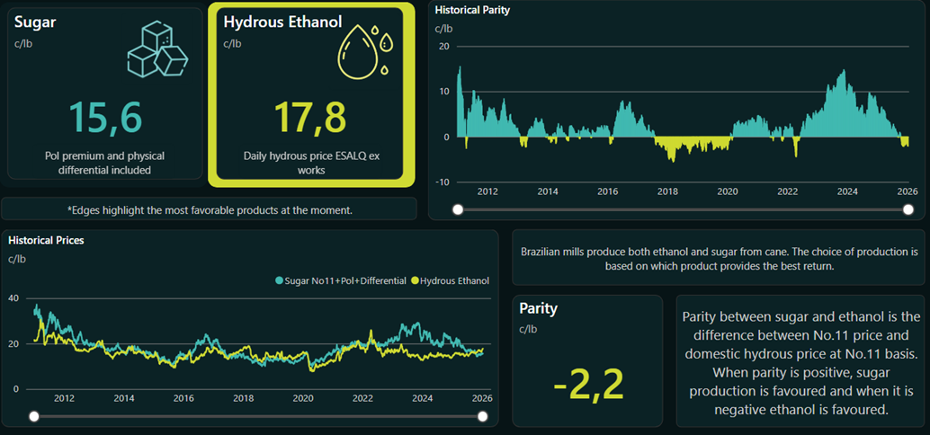
Task: Select the Sugar price card
Action: tap(104, 93)
